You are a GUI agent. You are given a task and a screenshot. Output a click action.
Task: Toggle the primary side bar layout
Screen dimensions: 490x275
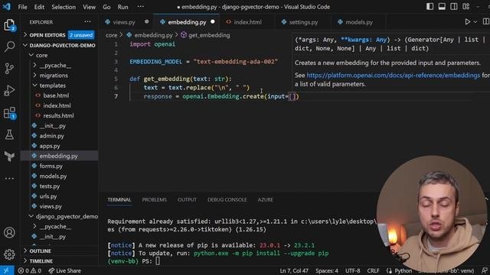tap(430, 7)
